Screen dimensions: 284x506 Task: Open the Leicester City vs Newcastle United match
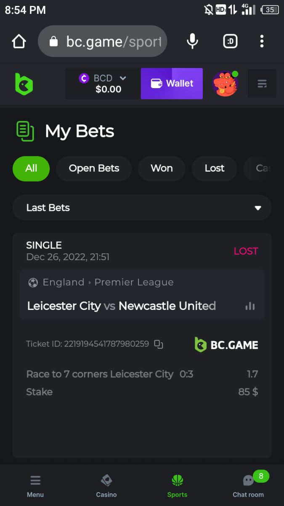122,306
